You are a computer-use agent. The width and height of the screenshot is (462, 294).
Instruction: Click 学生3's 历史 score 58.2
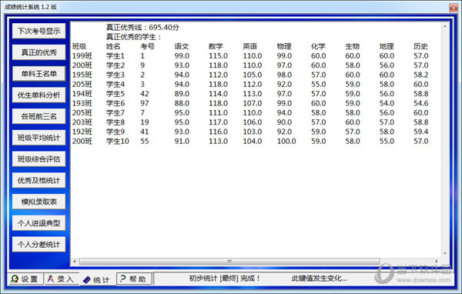tap(420, 75)
